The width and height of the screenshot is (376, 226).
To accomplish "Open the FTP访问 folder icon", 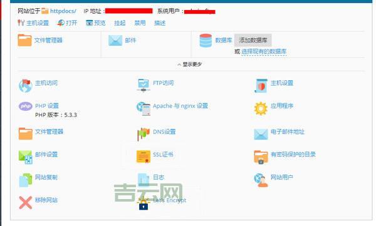I will [144, 86].
